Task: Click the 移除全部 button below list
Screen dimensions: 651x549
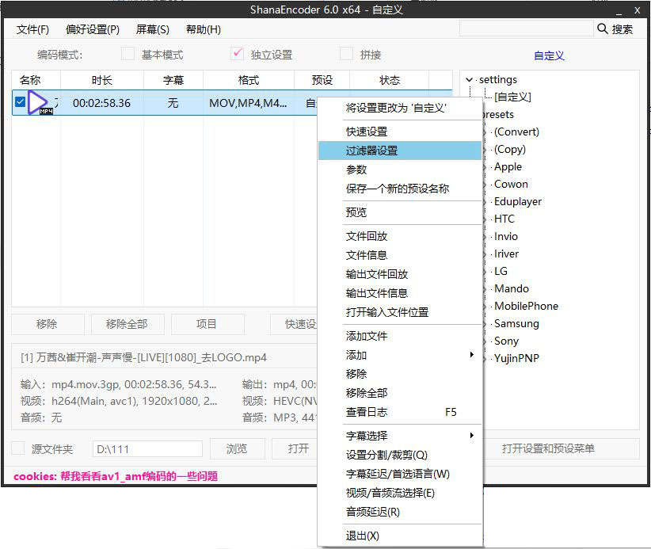Action: pos(128,324)
